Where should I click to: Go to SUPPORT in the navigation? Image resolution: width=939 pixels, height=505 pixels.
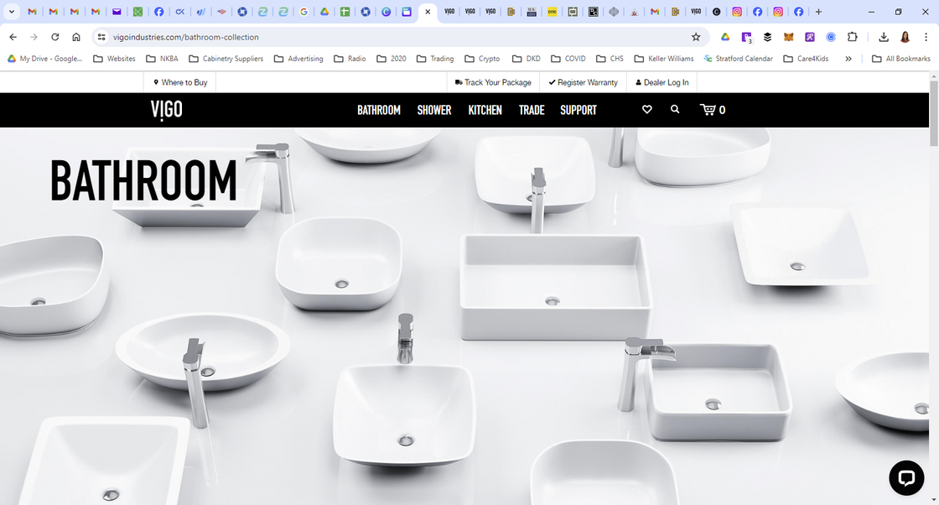pos(578,110)
